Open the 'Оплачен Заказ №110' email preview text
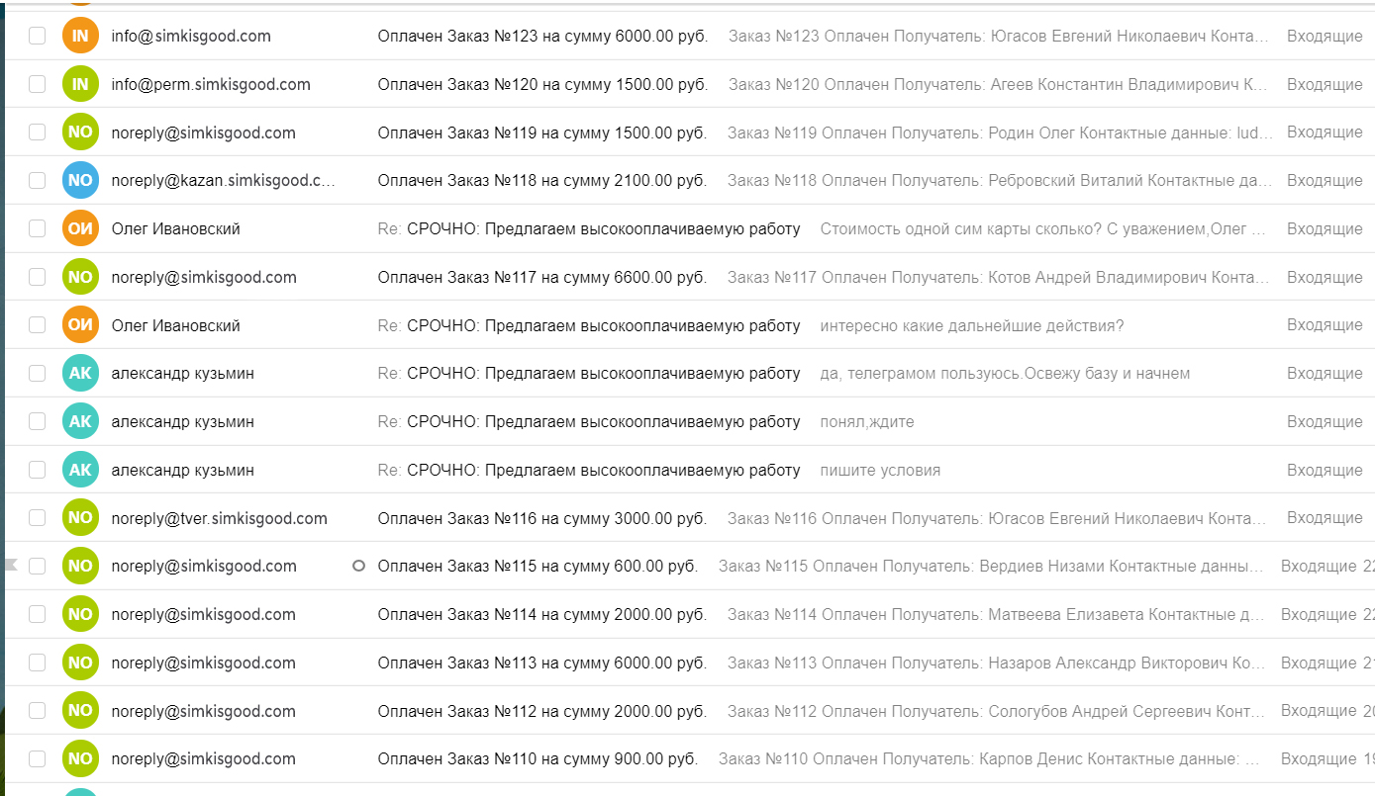 click(988, 759)
